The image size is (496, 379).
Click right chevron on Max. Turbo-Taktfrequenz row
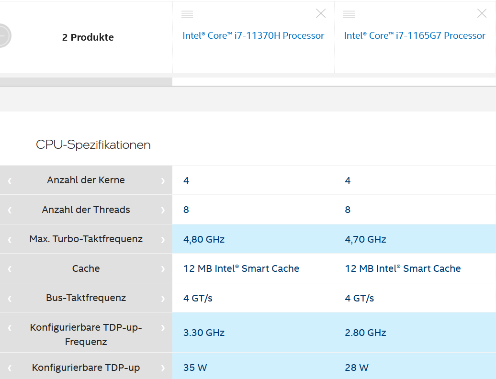click(163, 240)
